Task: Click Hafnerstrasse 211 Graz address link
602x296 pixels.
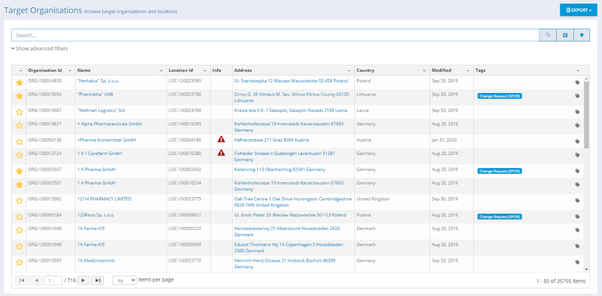Action: pyautogui.click(x=271, y=140)
